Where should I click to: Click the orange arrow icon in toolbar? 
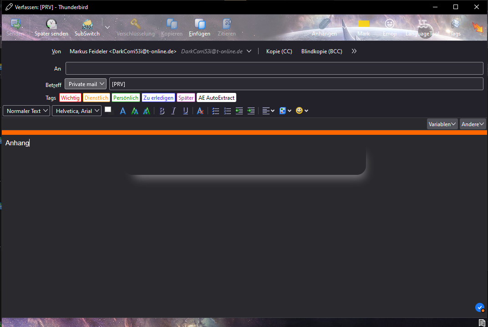click(478, 27)
